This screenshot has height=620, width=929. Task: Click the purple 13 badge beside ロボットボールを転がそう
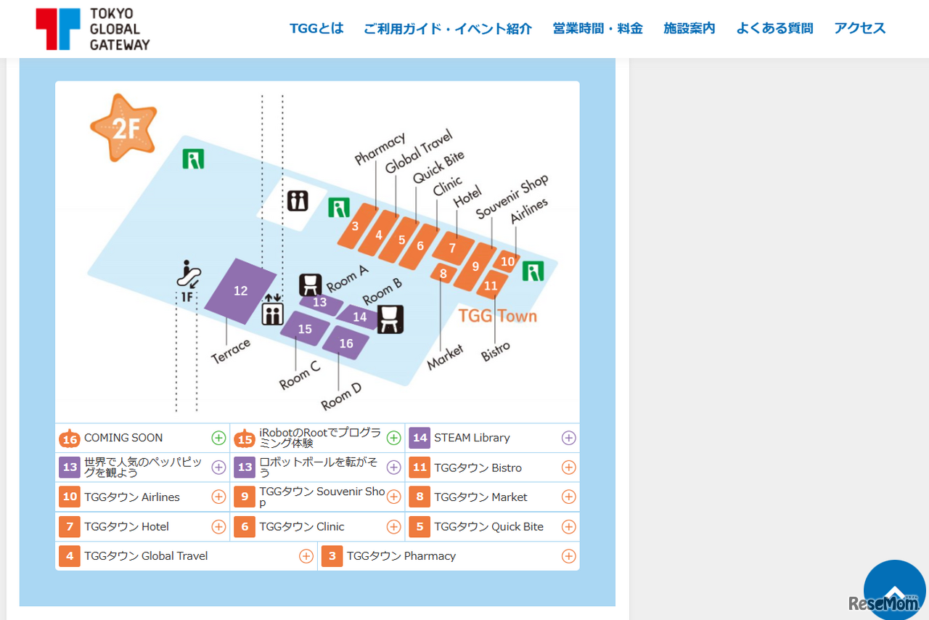245,468
